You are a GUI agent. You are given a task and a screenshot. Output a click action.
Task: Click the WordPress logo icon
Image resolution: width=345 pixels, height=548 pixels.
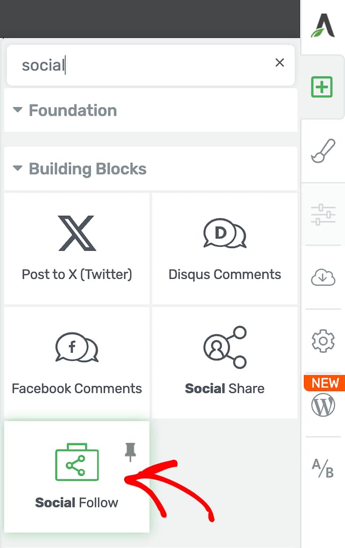pos(323,405)
